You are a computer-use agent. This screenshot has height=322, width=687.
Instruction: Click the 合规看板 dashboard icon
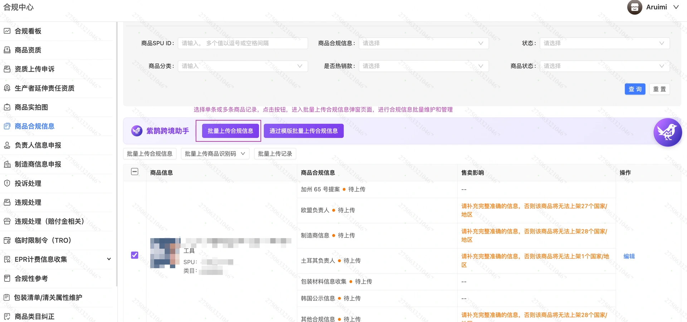7,31
